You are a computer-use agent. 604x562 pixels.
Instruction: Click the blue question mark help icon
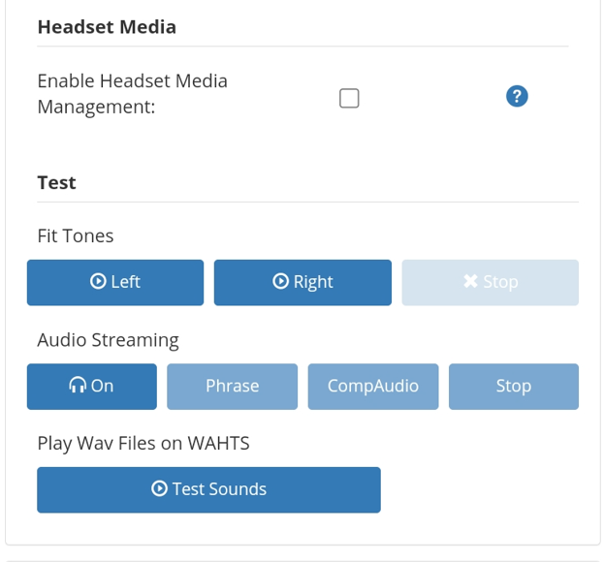517,96
